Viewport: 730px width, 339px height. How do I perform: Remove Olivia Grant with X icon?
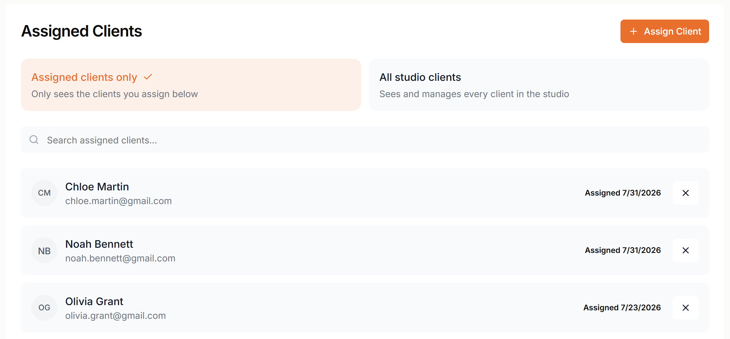[686, 308]
